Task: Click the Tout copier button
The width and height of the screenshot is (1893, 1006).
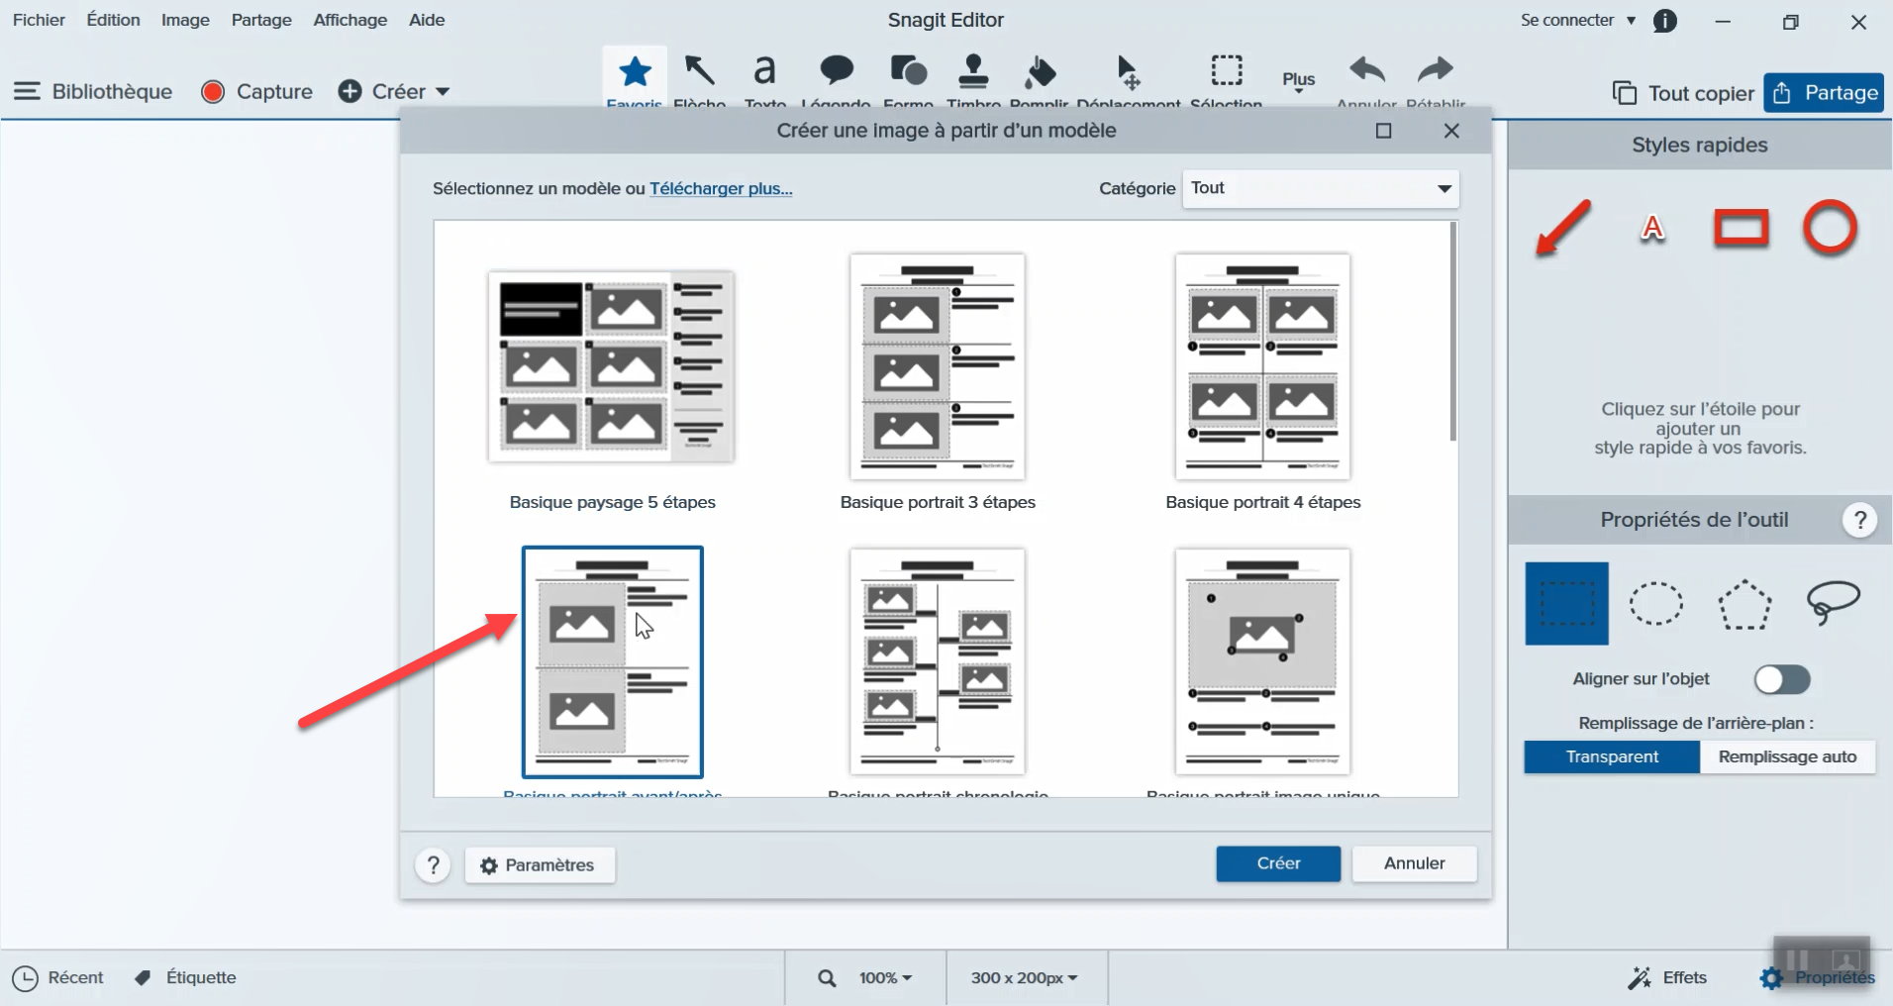Action: click(1683, 93)
